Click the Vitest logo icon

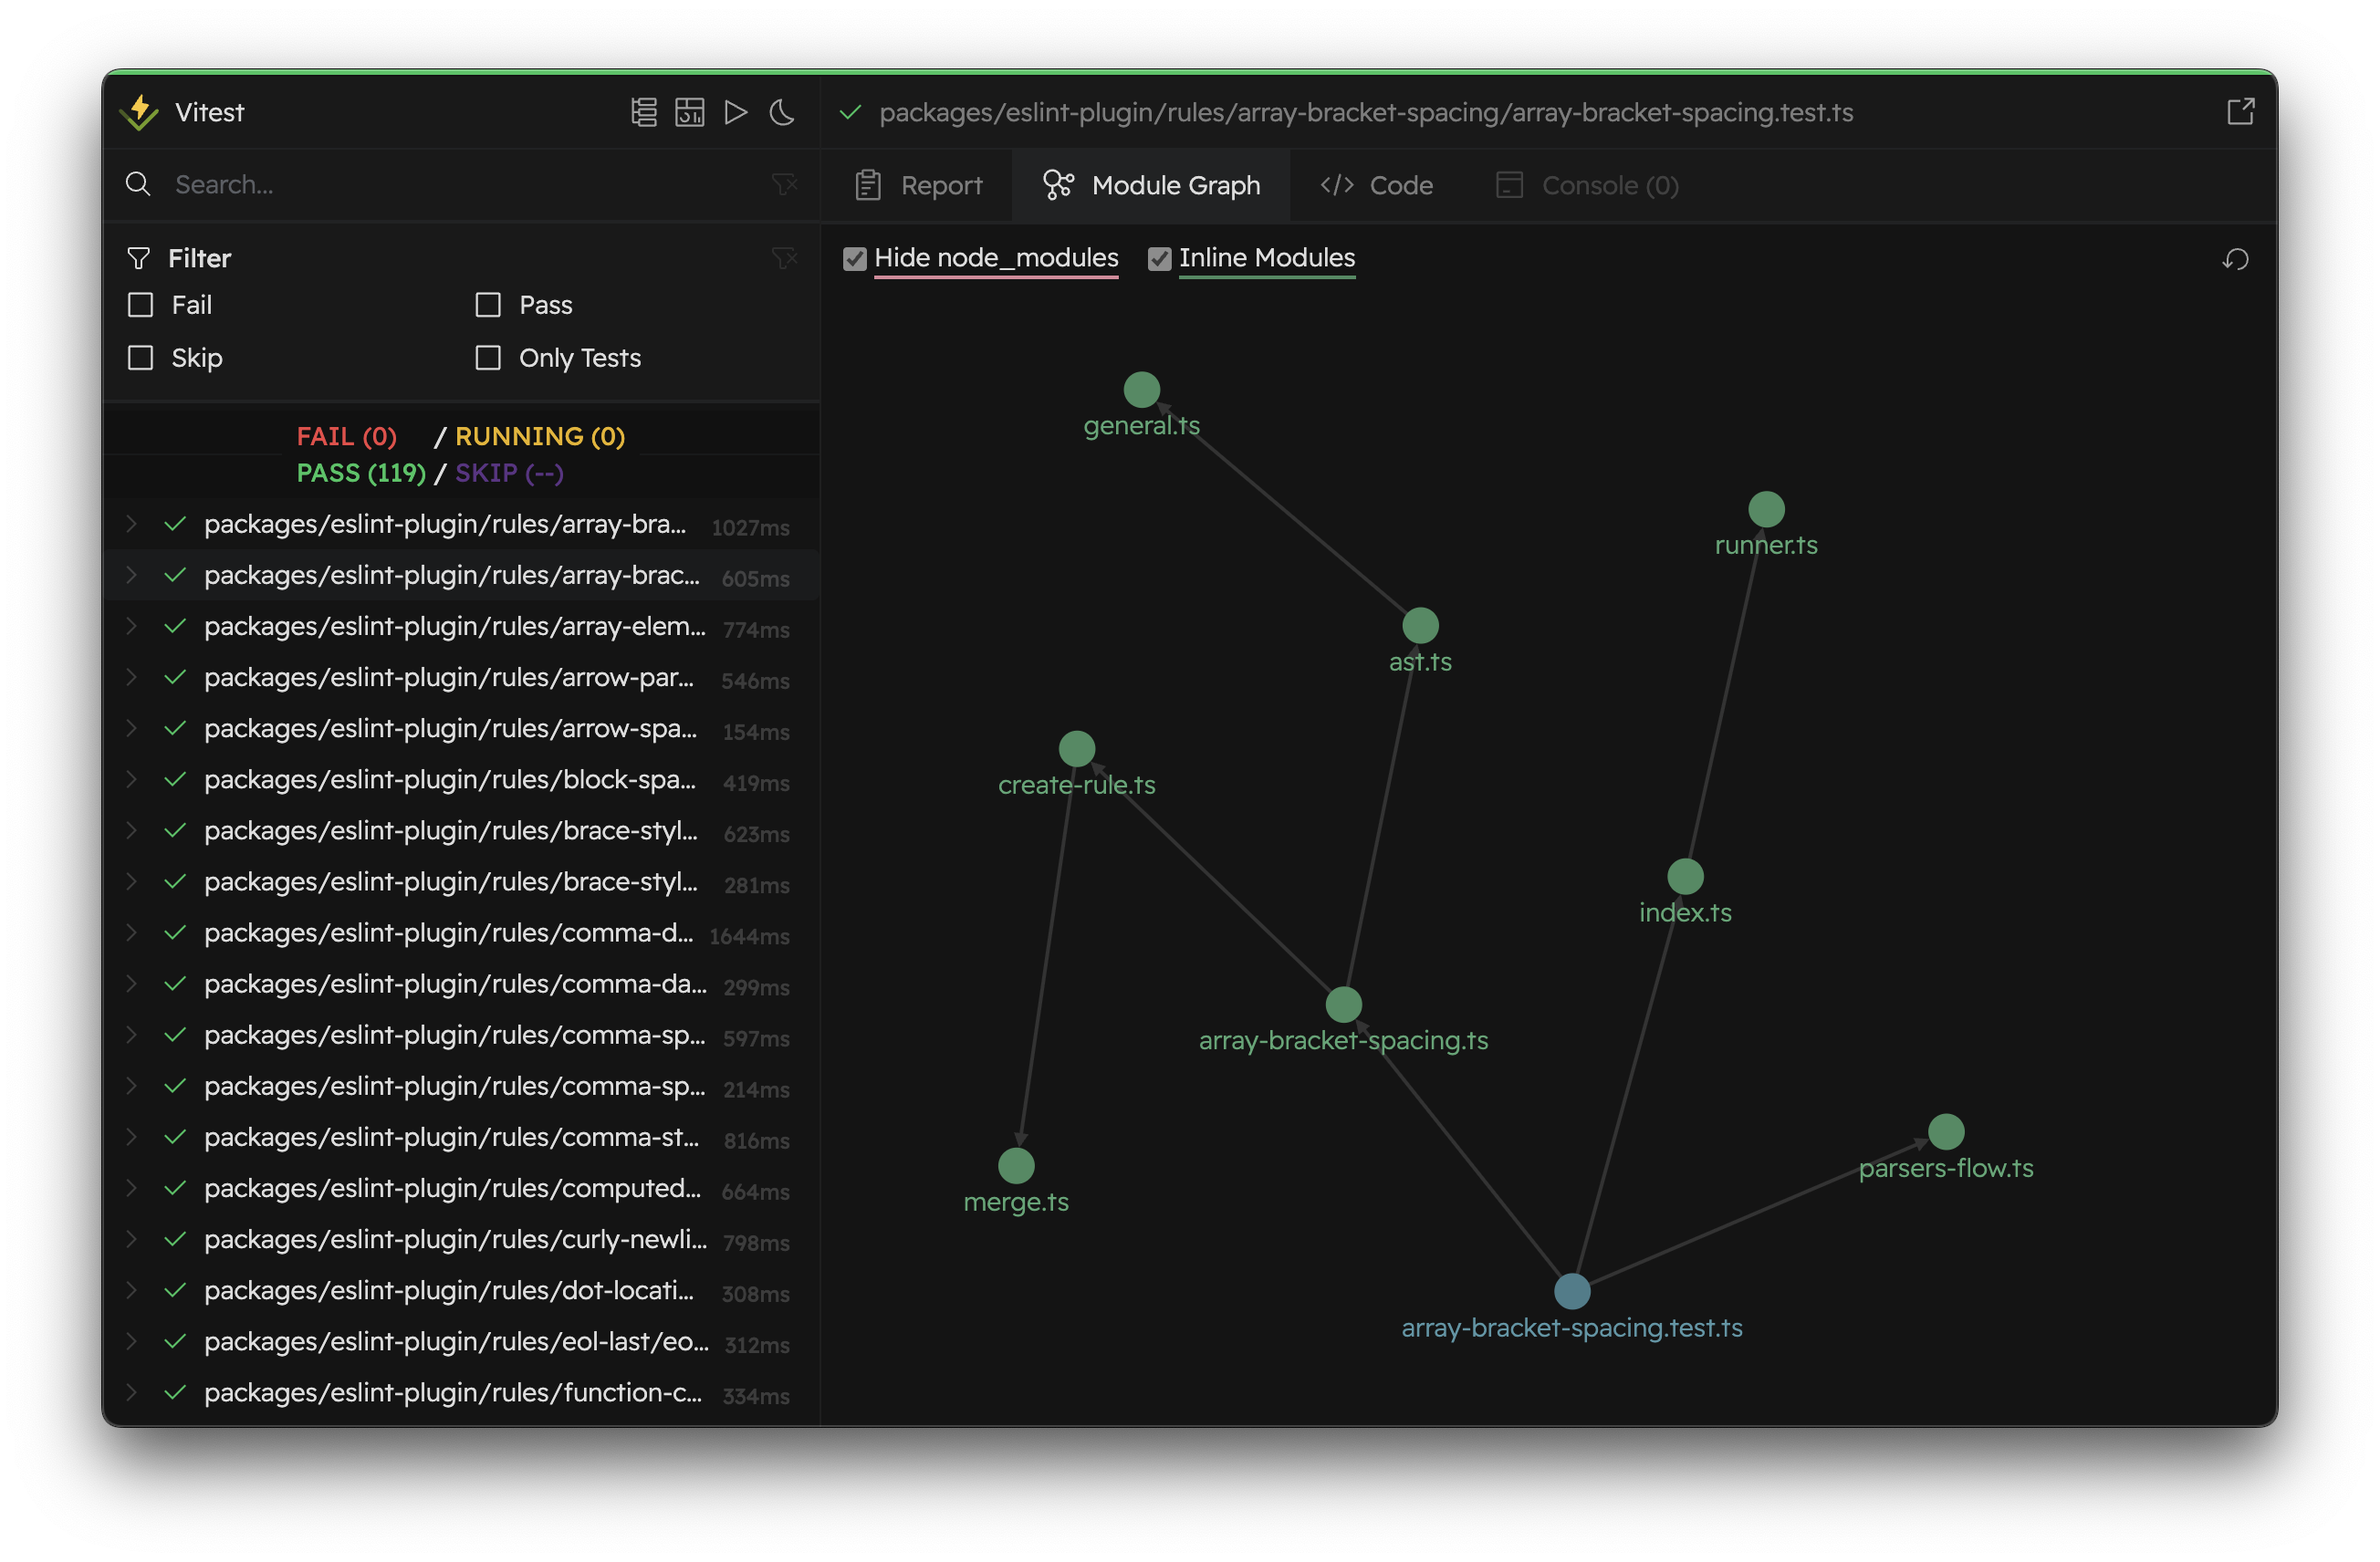pos(139,112)
